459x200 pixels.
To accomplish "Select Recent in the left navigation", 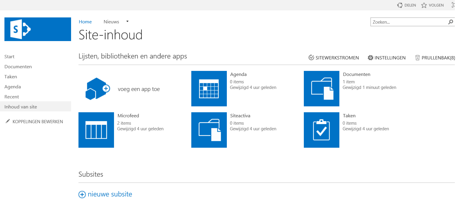I will click(12, 97).
